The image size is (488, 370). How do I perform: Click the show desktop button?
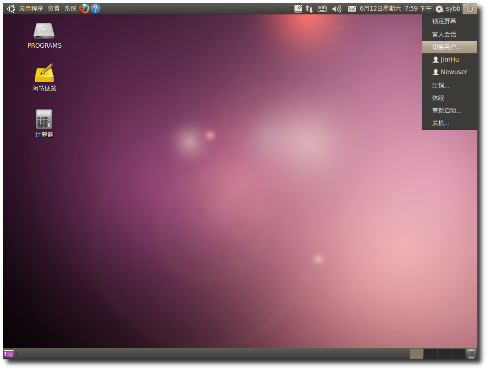click(x=9, y=354)
